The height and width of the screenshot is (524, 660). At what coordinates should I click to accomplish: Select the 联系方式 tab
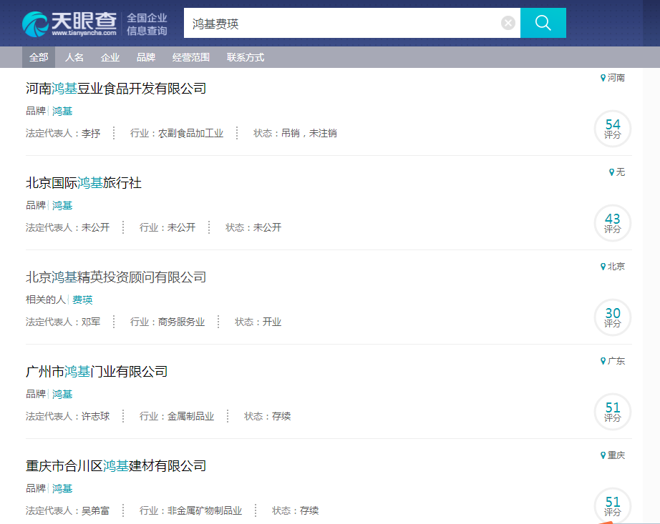coord(246,57)
